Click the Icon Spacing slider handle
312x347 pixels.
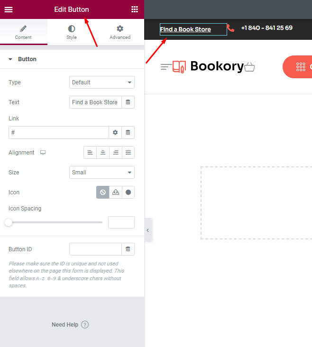9,222
